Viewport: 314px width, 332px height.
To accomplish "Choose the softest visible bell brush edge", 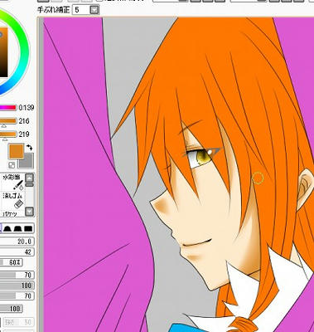I will [7, 228].
